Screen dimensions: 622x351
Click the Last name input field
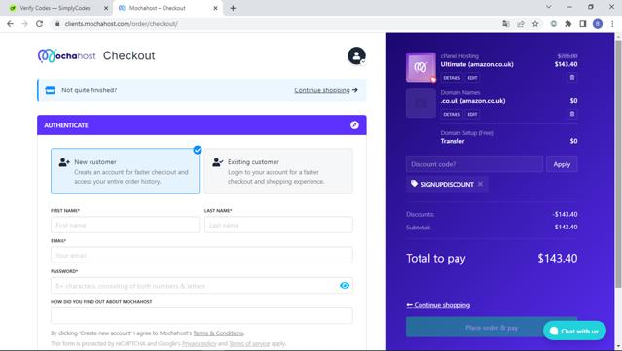[278, 225]
